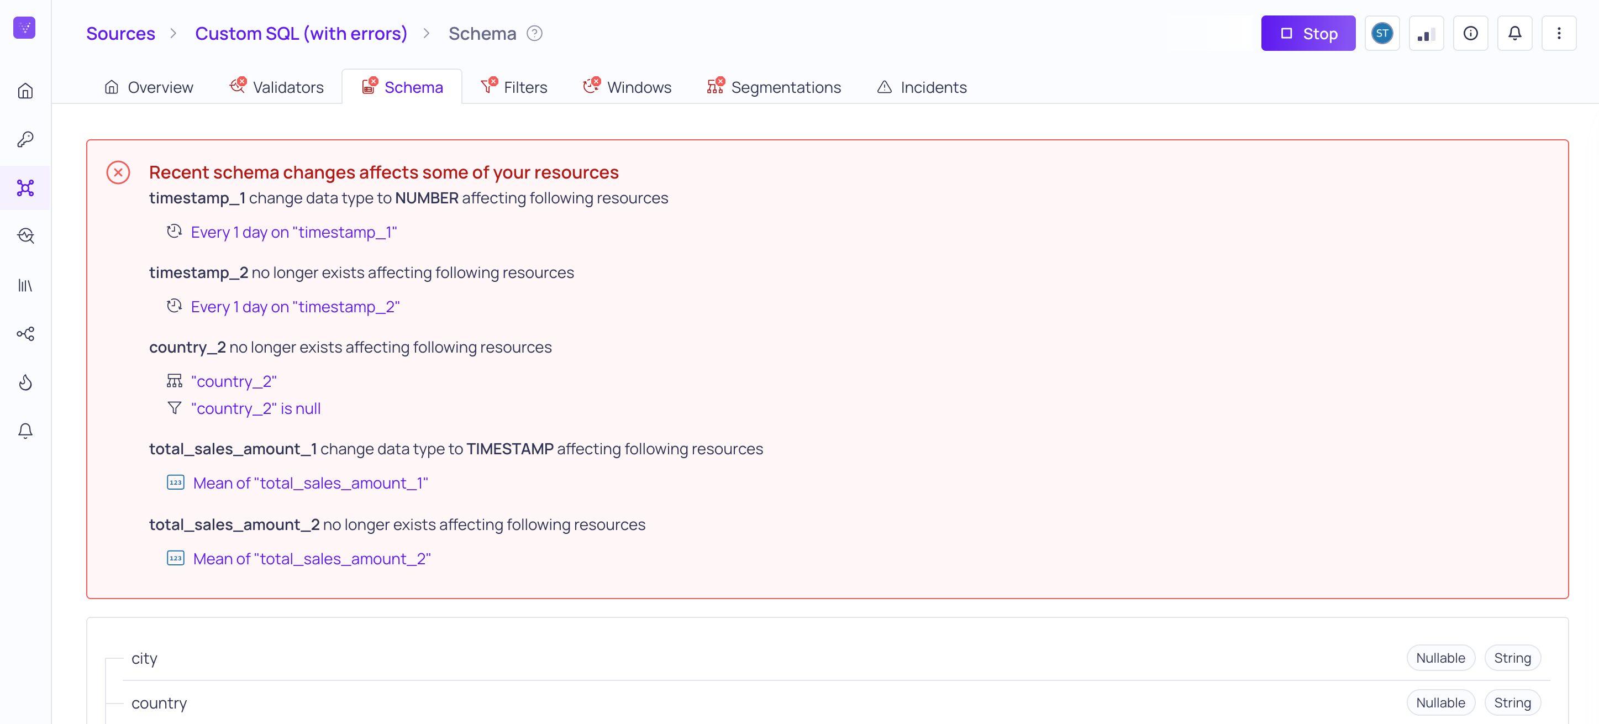Image resolution: width=1599 pixels, height=724 pixels.
Task: Click the segmentation icon beside "country_2"
Action: 175,380
